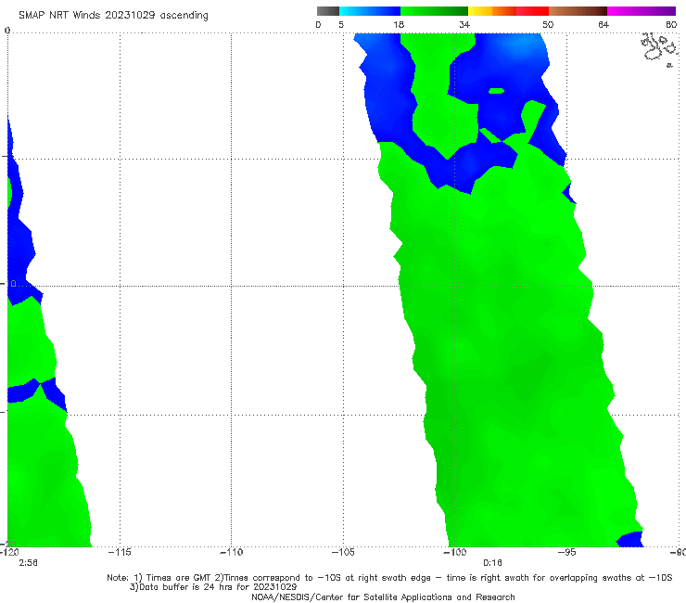Click the 'Data buffer is 24 hrs' note

coord(213,587)
